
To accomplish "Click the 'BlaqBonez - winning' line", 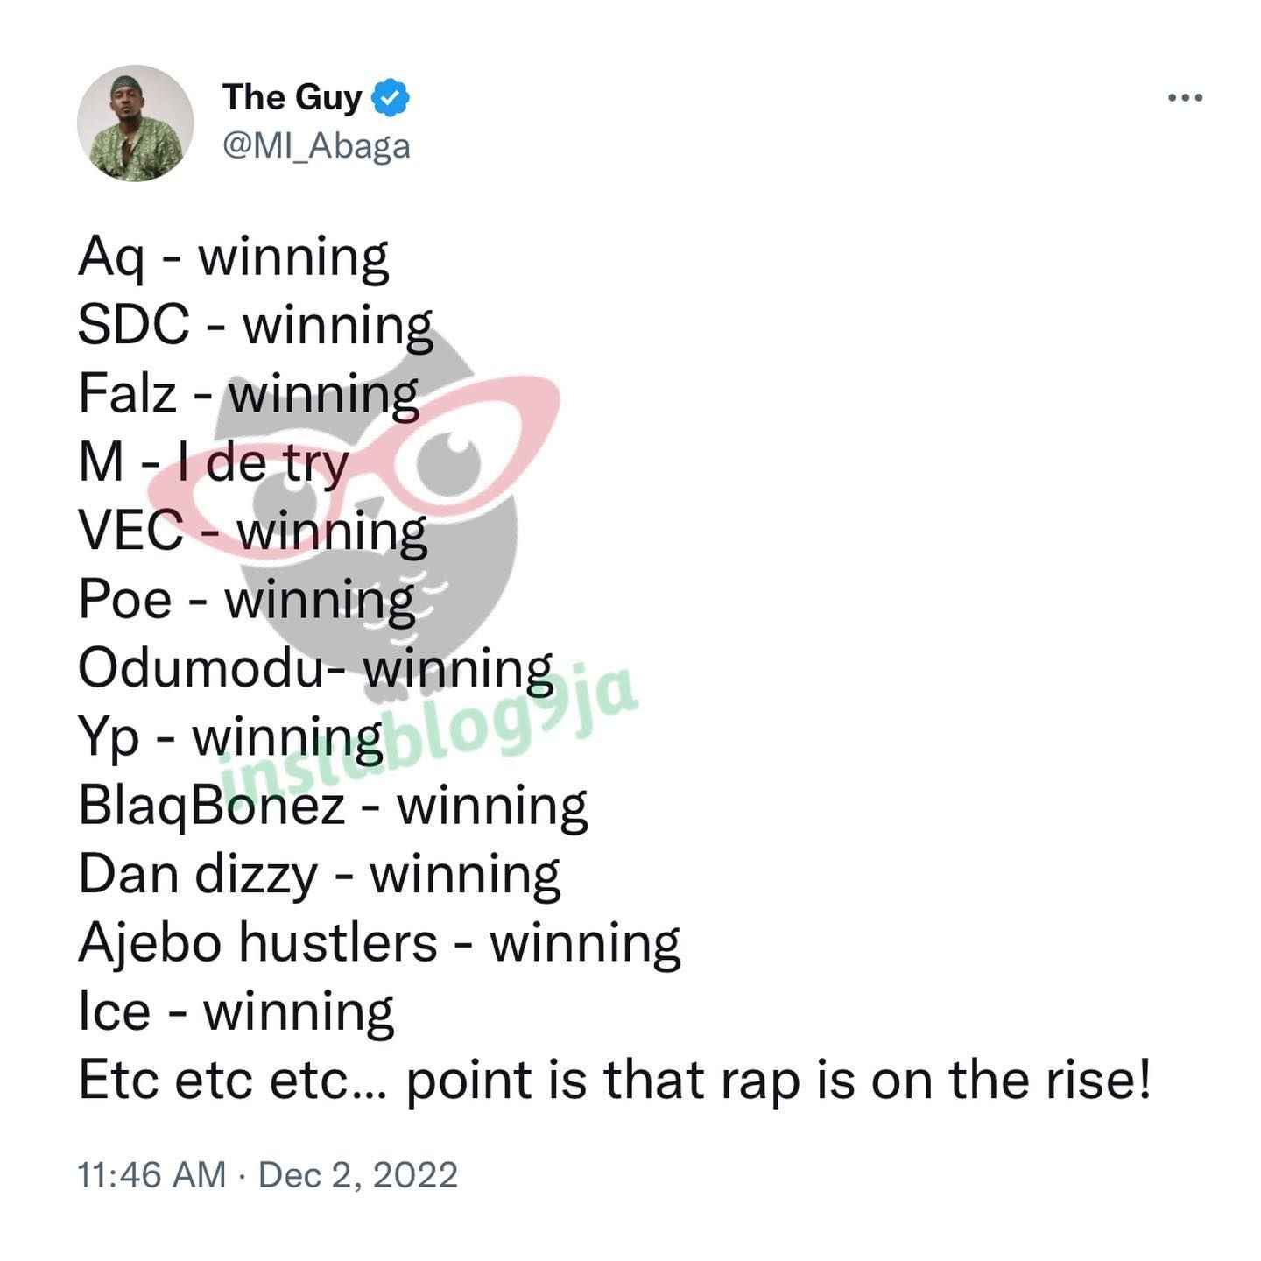I will tap(333, 806).
